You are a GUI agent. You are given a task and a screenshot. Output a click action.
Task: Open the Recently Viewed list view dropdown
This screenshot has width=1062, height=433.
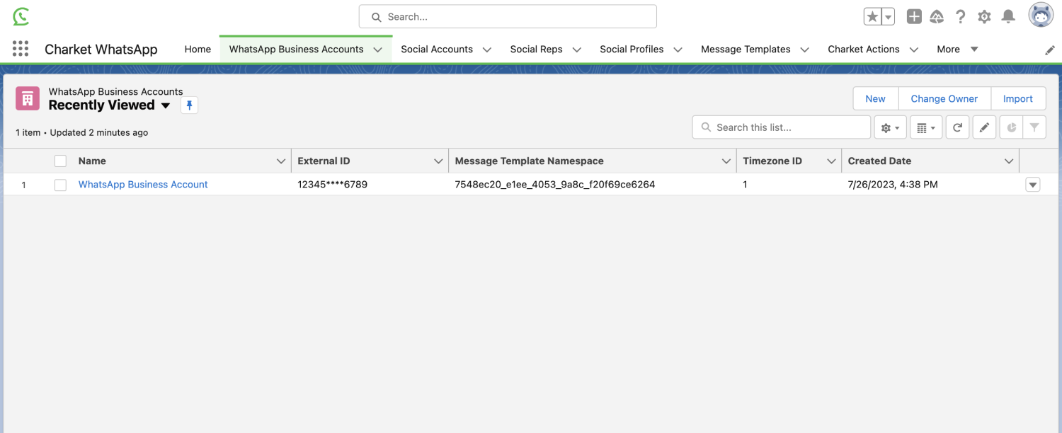[166, 105]
